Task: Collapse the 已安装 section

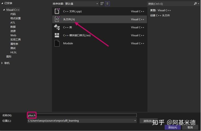Action: coord(2,3)
